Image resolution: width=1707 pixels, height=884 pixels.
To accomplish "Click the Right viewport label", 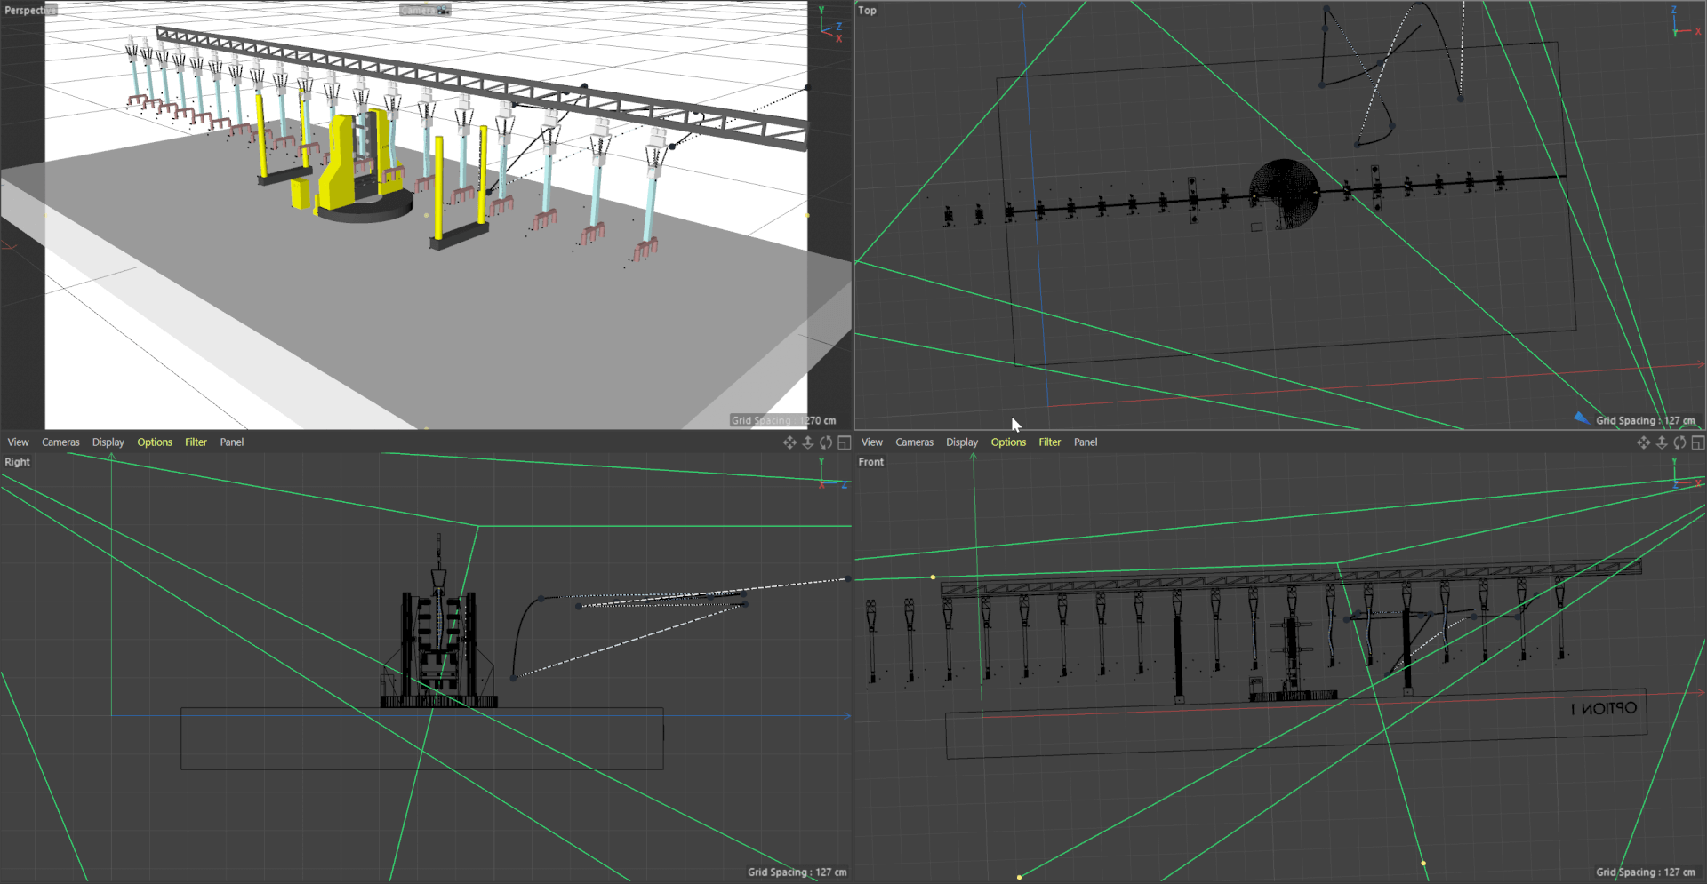I will (x=17, y=462).
